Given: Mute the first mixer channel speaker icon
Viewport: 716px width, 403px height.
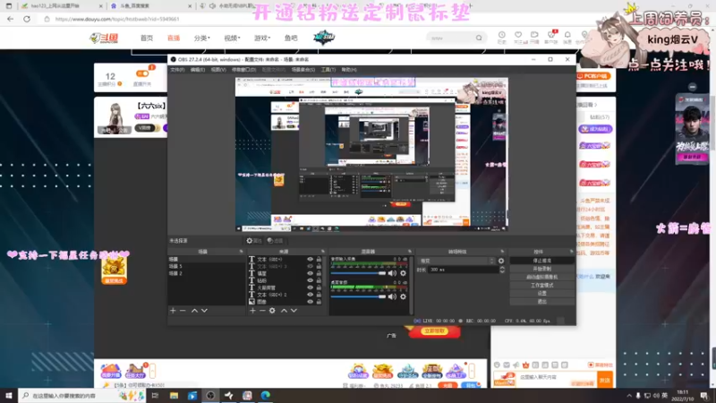Looking at the screenshot, I should coord(392,273).
